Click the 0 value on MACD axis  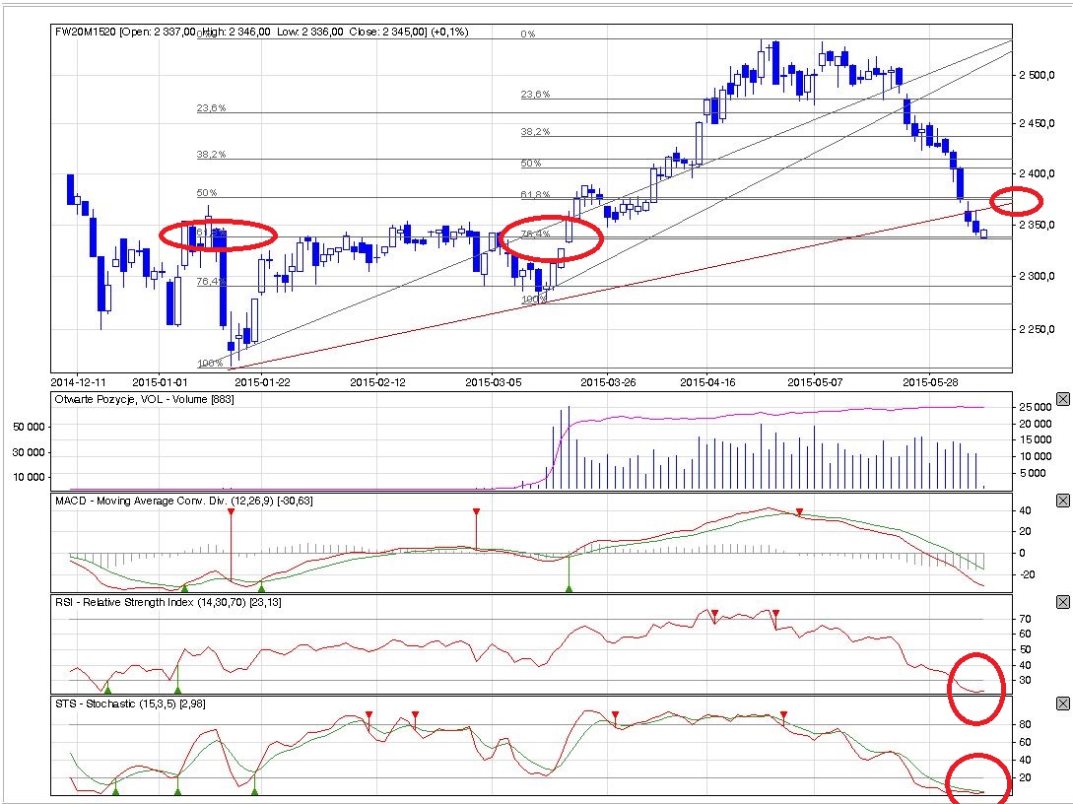[x=1023, y=553]
